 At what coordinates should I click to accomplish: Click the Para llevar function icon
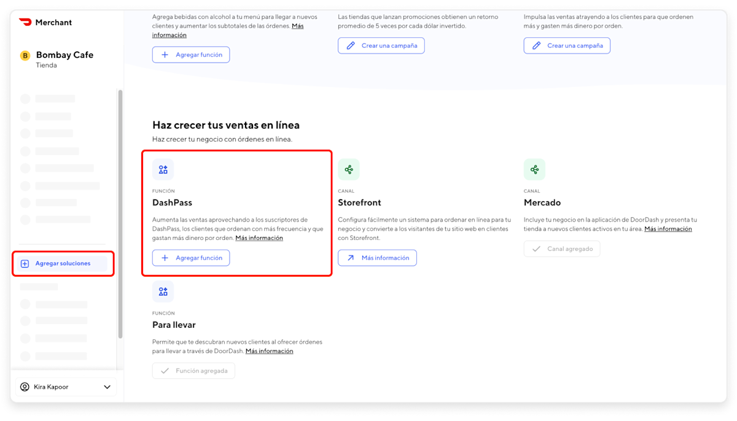[x=163, y=292]
